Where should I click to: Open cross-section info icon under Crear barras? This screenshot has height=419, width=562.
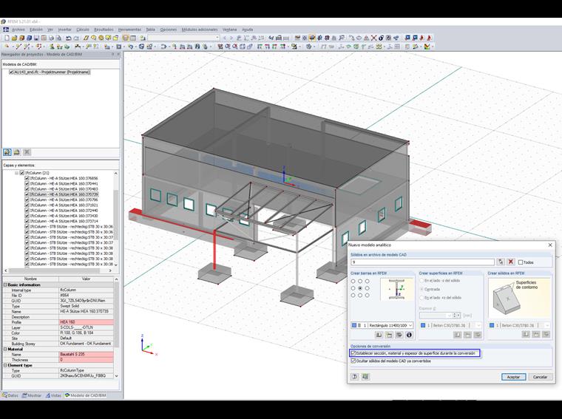(409, 335)
